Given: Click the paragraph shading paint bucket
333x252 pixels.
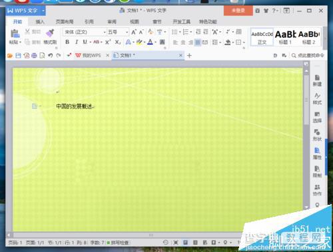Looking at the screenshot, I should 228,42.
